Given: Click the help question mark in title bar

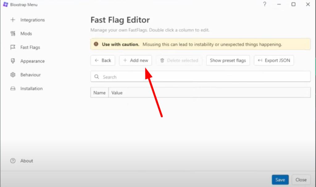Looking at the screenshot, I should [264, 4].
